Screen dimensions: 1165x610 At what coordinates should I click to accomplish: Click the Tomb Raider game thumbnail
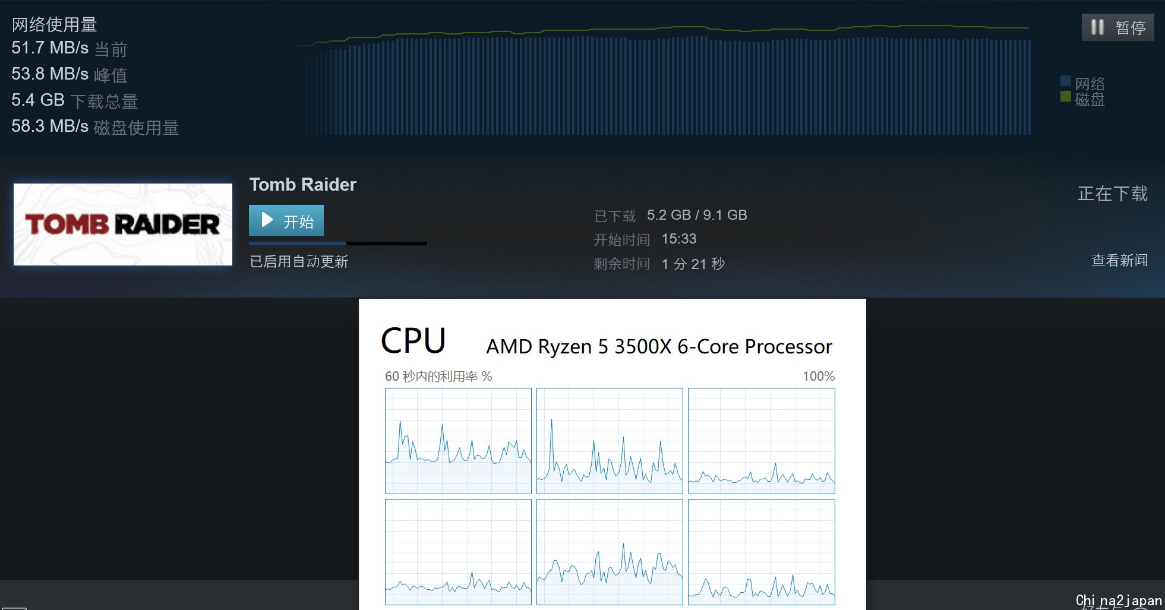click(x=123, y=225)
